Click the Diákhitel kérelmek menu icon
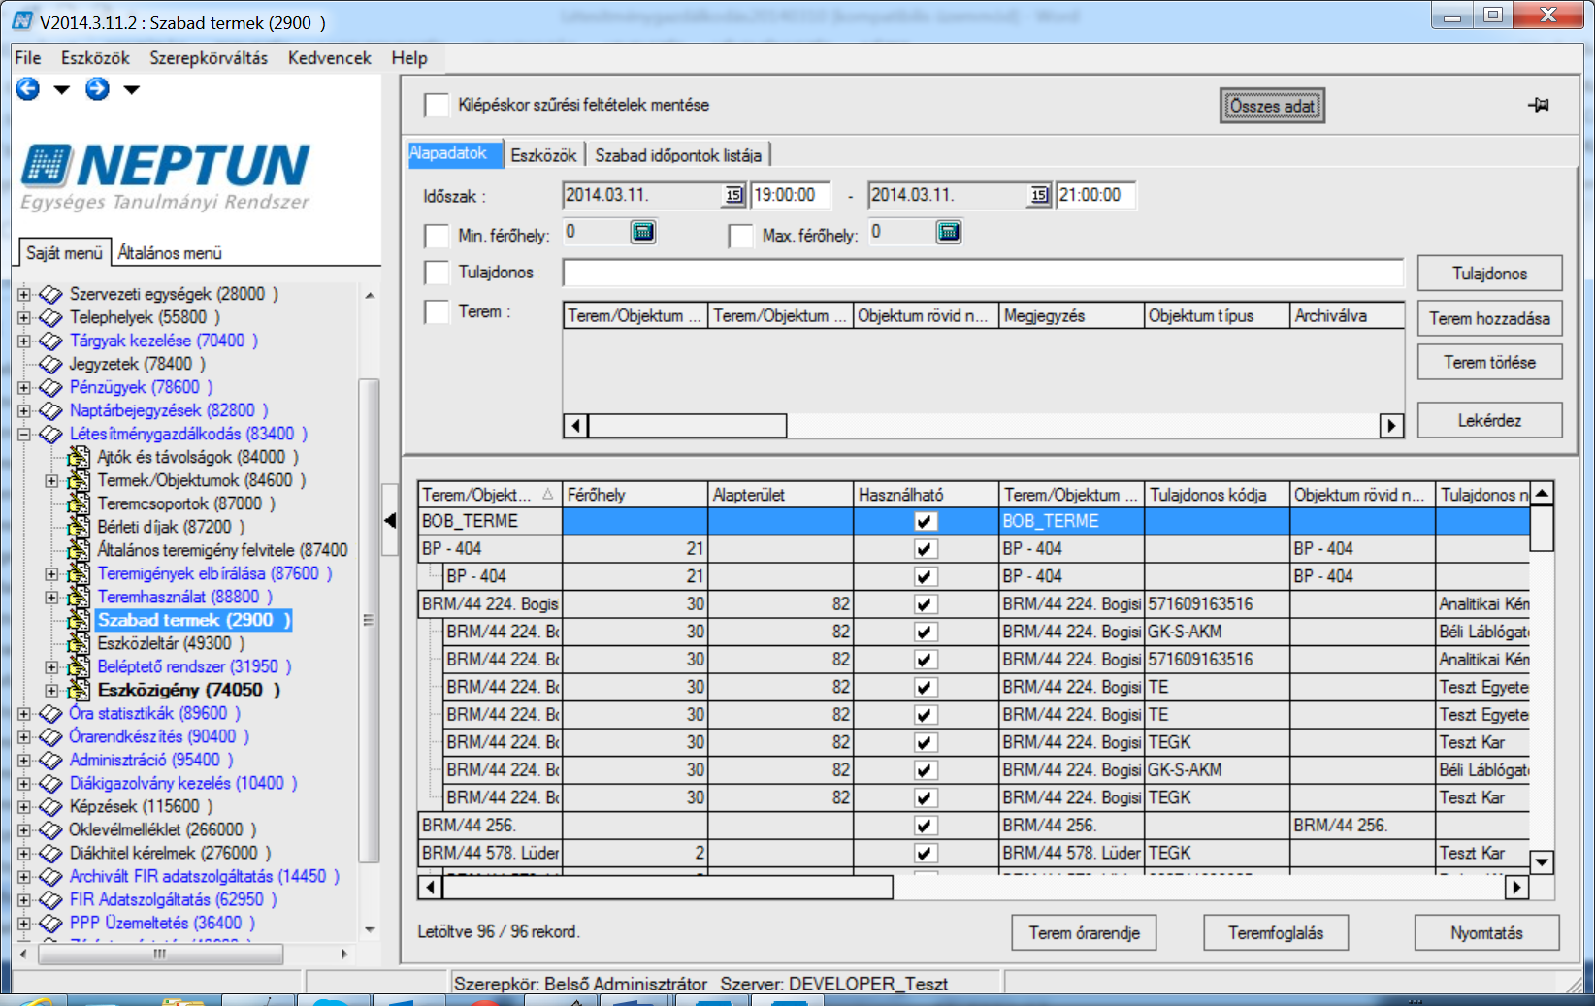This screenshot has width=1595, height=1006. [x=50, y=853]
